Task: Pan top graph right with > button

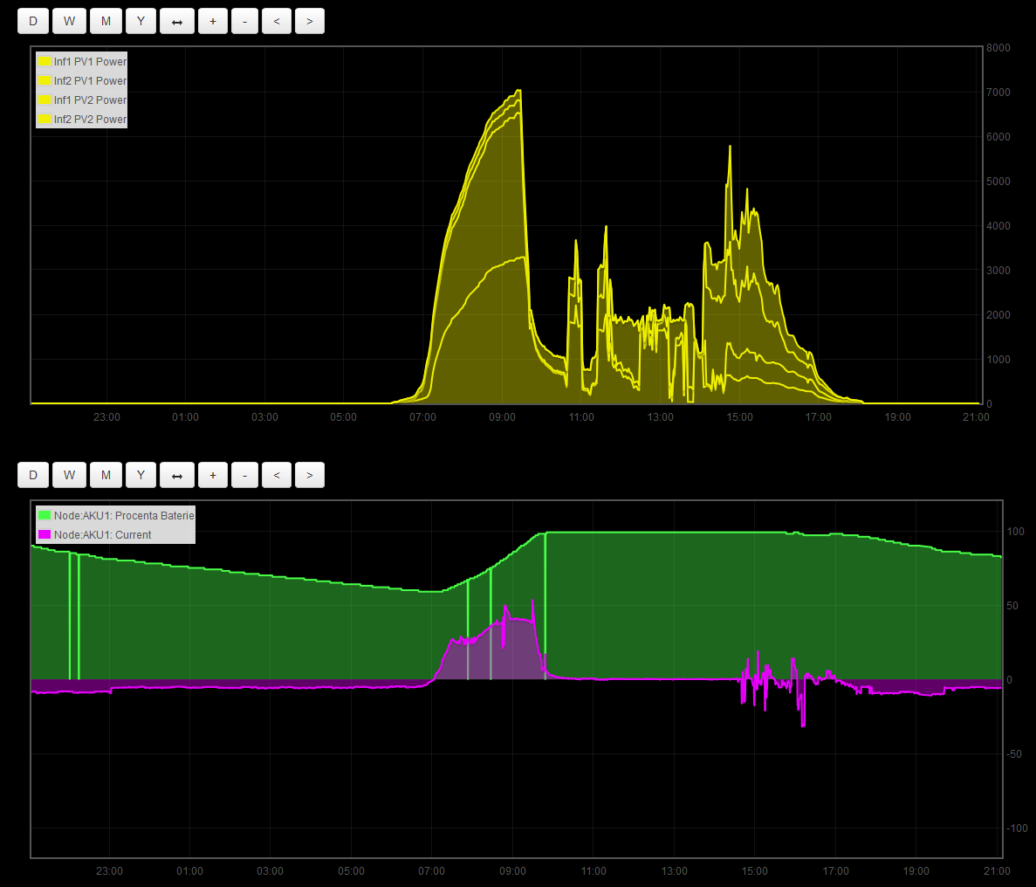Action: tap(310, 21)
